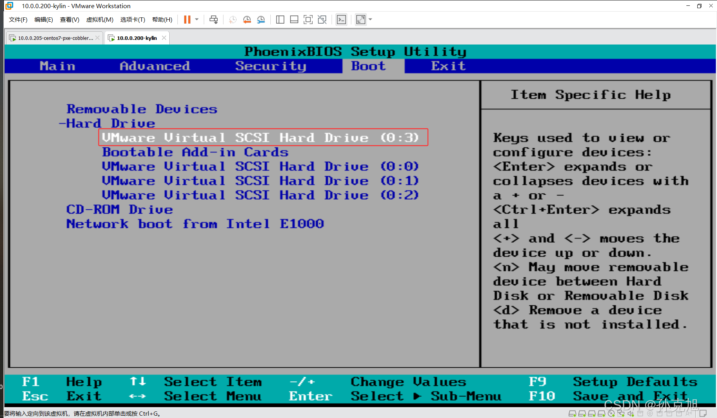Image resolution: width=717 pixels, height=418 pixels.
Task: Click the VMware Workstation application icon
Action: coord(9,6)
